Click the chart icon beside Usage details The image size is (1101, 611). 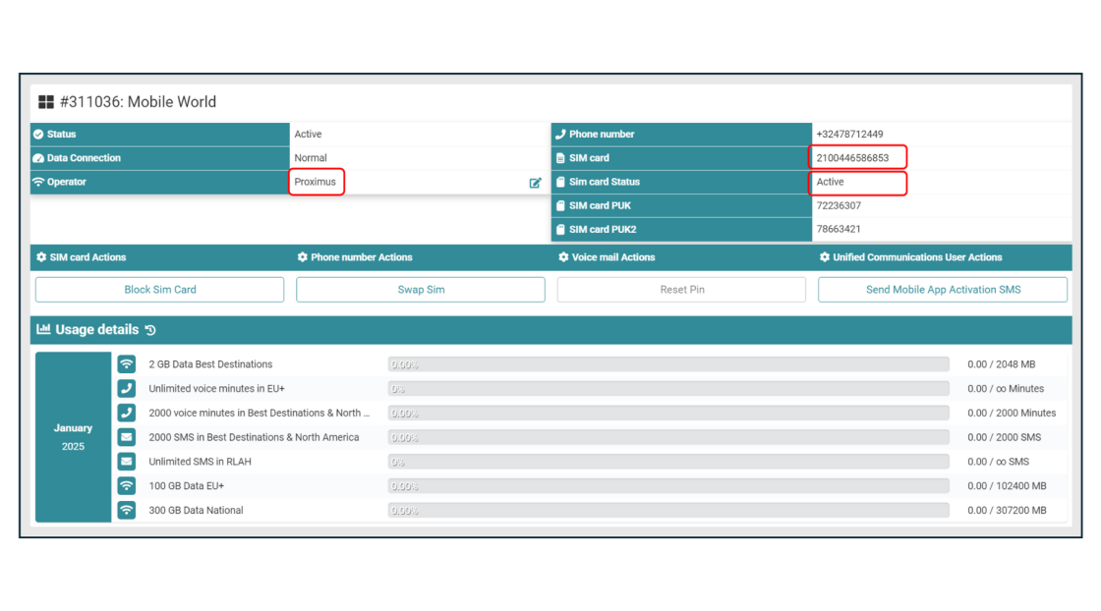click(43, 329)
